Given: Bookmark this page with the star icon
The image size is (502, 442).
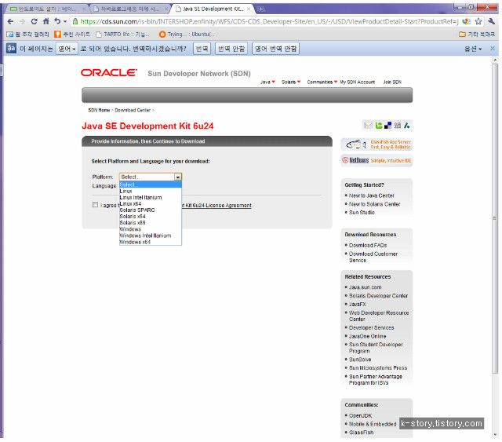Looking at the screenshot, I should click(478, 21).
